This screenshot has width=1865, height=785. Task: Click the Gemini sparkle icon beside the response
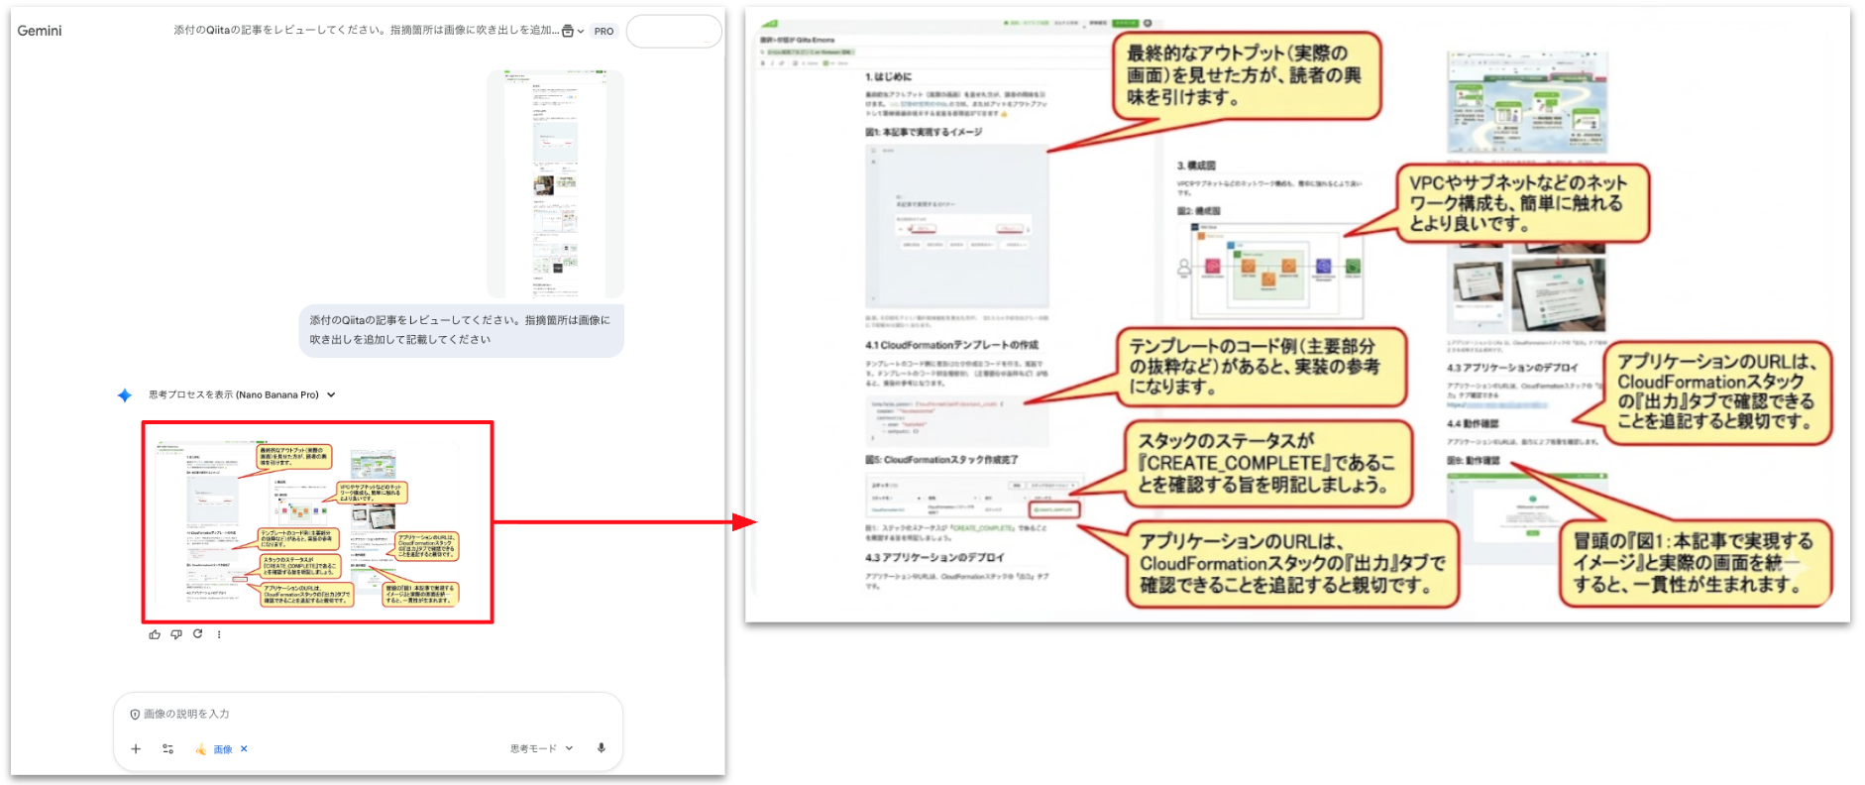coord(125,395)
